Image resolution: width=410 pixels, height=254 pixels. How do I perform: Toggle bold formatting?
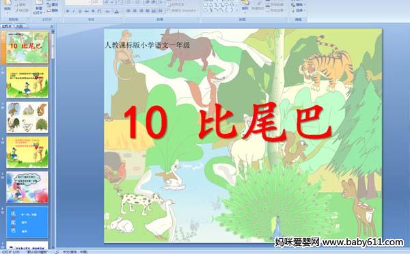pyautogui.click(x=68, y=11)
